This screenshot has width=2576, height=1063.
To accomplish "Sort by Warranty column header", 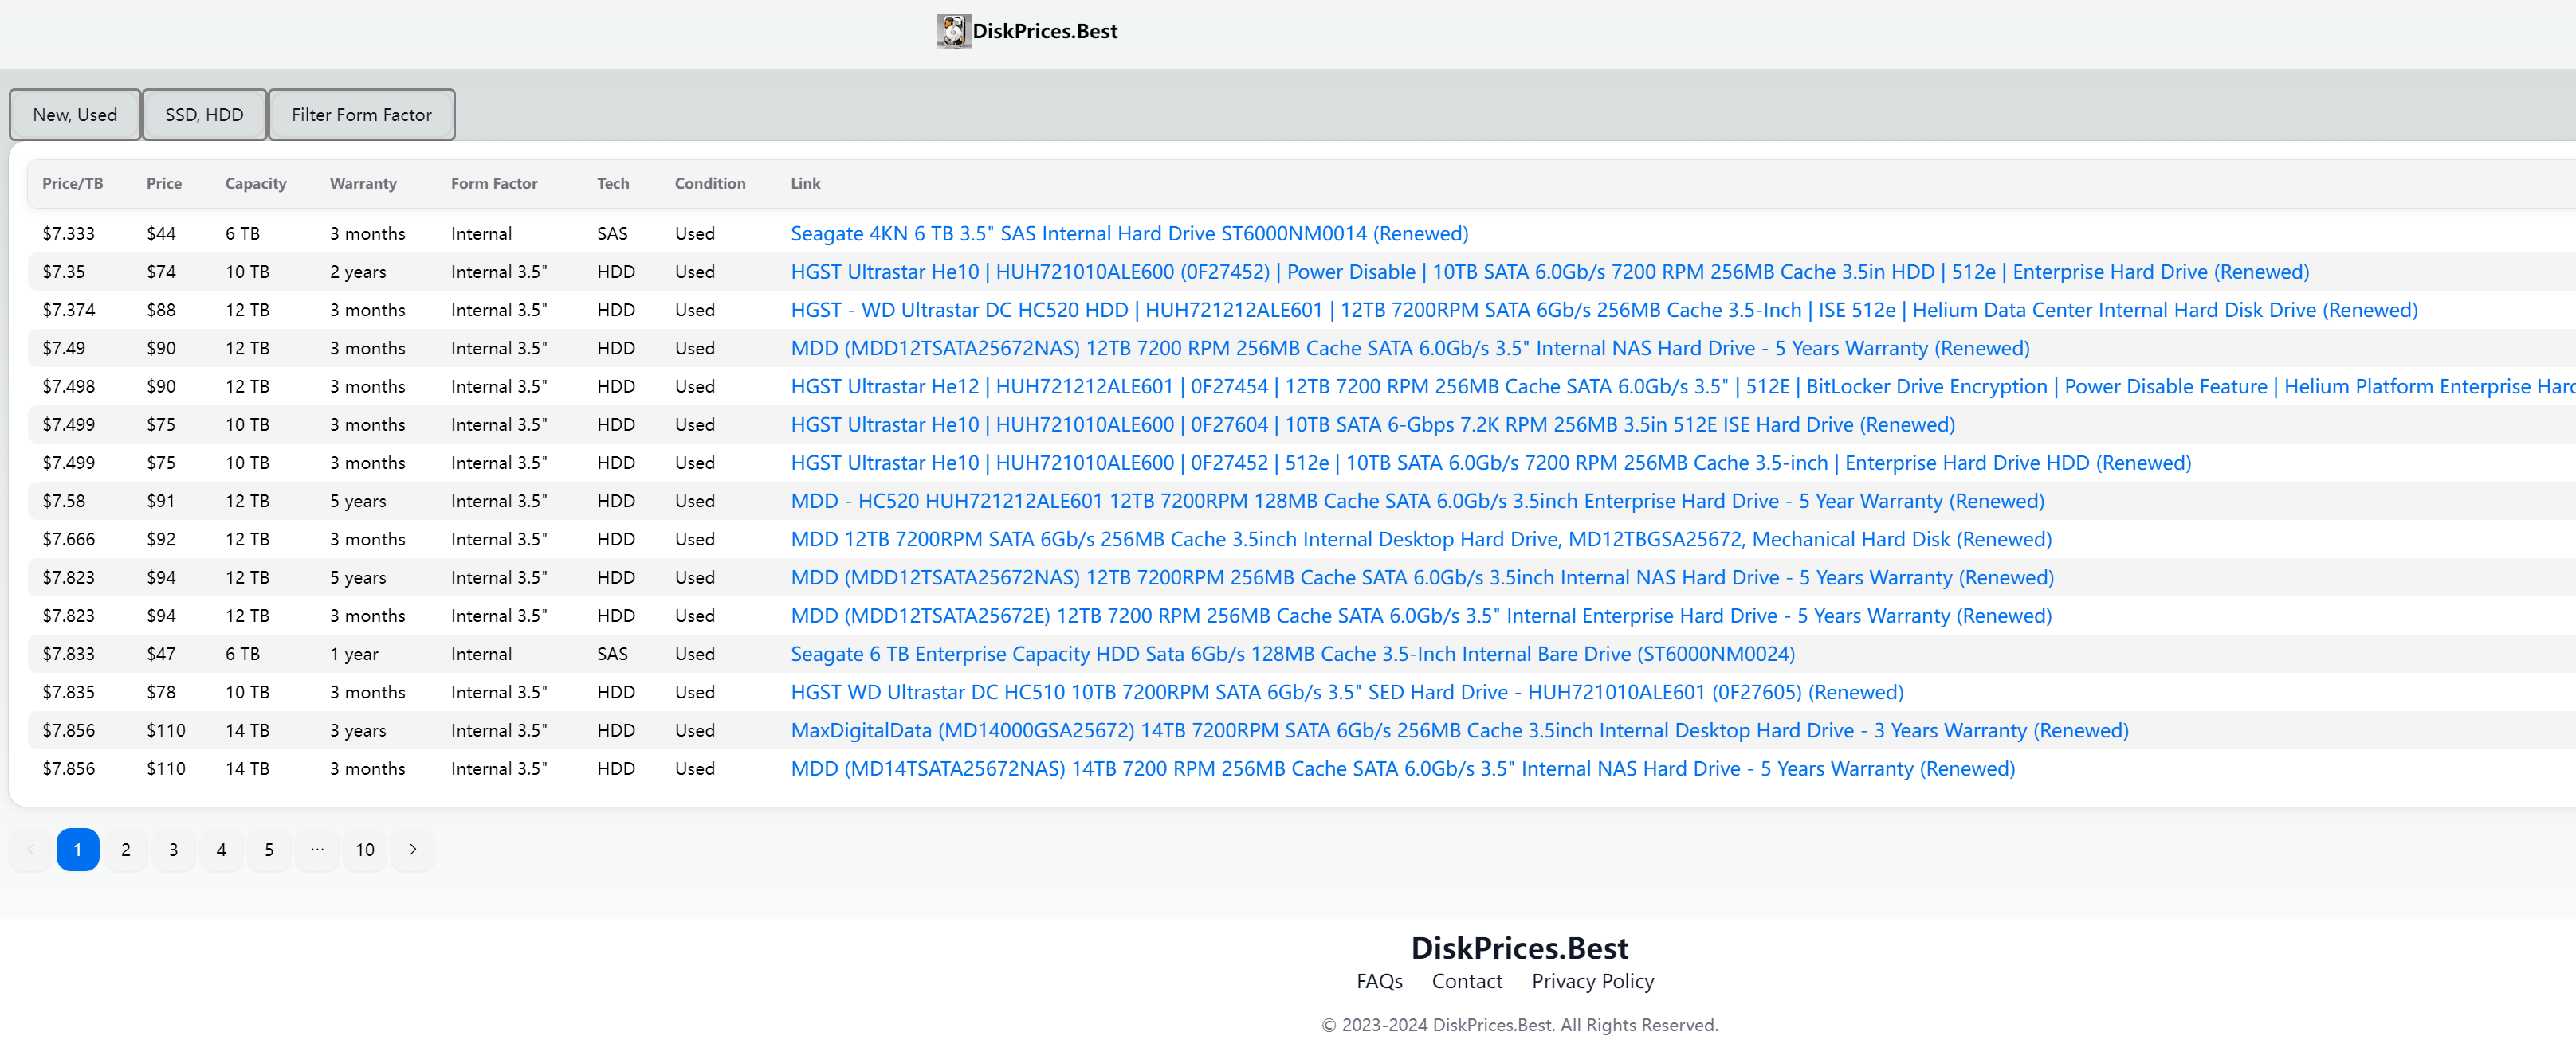I will pyautogui.click(x=363, y=183).
